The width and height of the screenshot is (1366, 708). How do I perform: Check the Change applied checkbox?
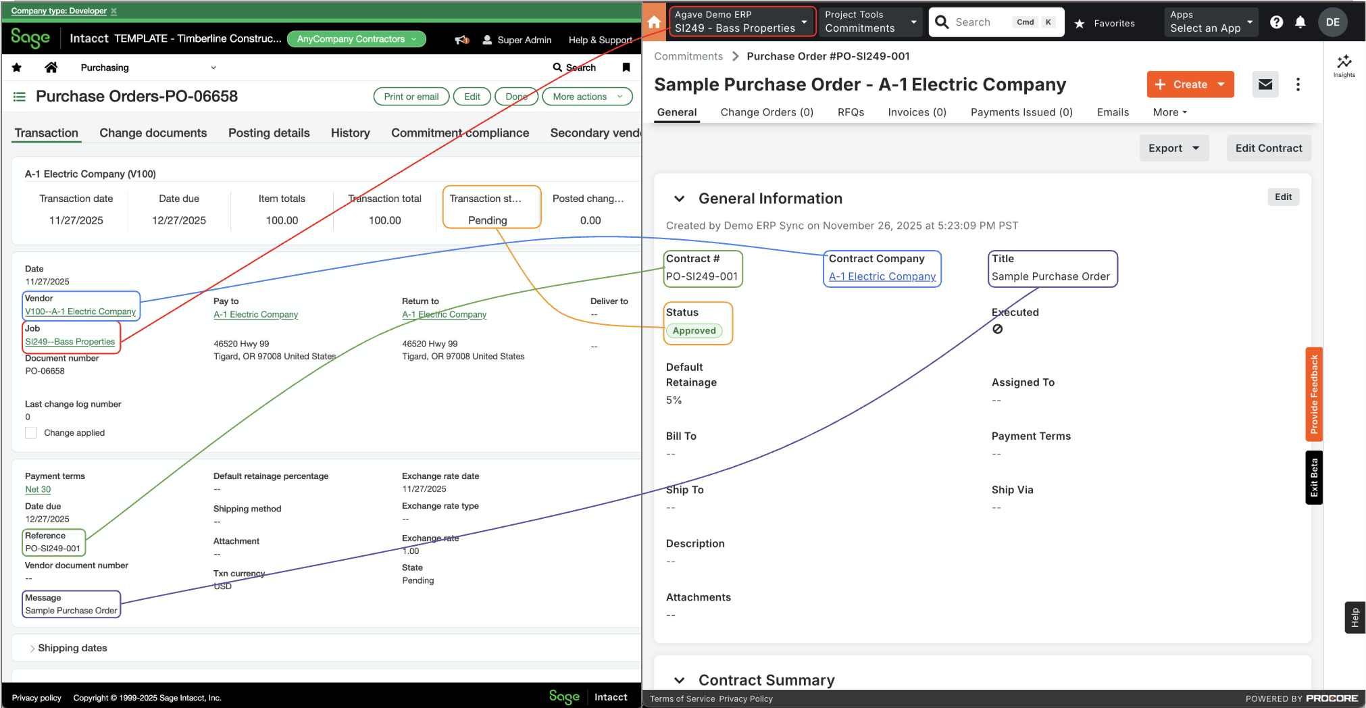(30, 432)
